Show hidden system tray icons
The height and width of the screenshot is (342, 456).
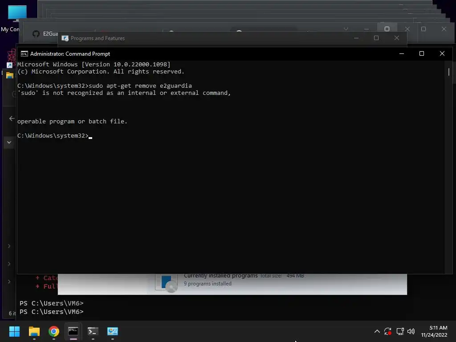(x=377, y=331)
